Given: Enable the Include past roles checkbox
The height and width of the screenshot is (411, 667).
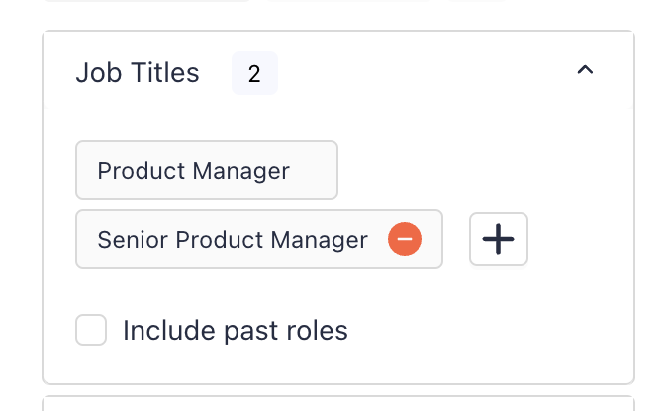Looking at the screenshot, I should (91, 330).
